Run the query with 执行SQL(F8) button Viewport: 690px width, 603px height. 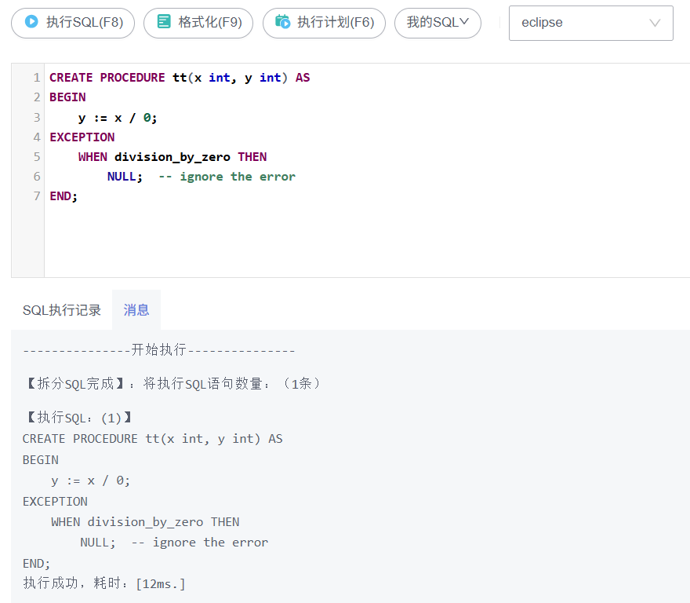point(73,23)
